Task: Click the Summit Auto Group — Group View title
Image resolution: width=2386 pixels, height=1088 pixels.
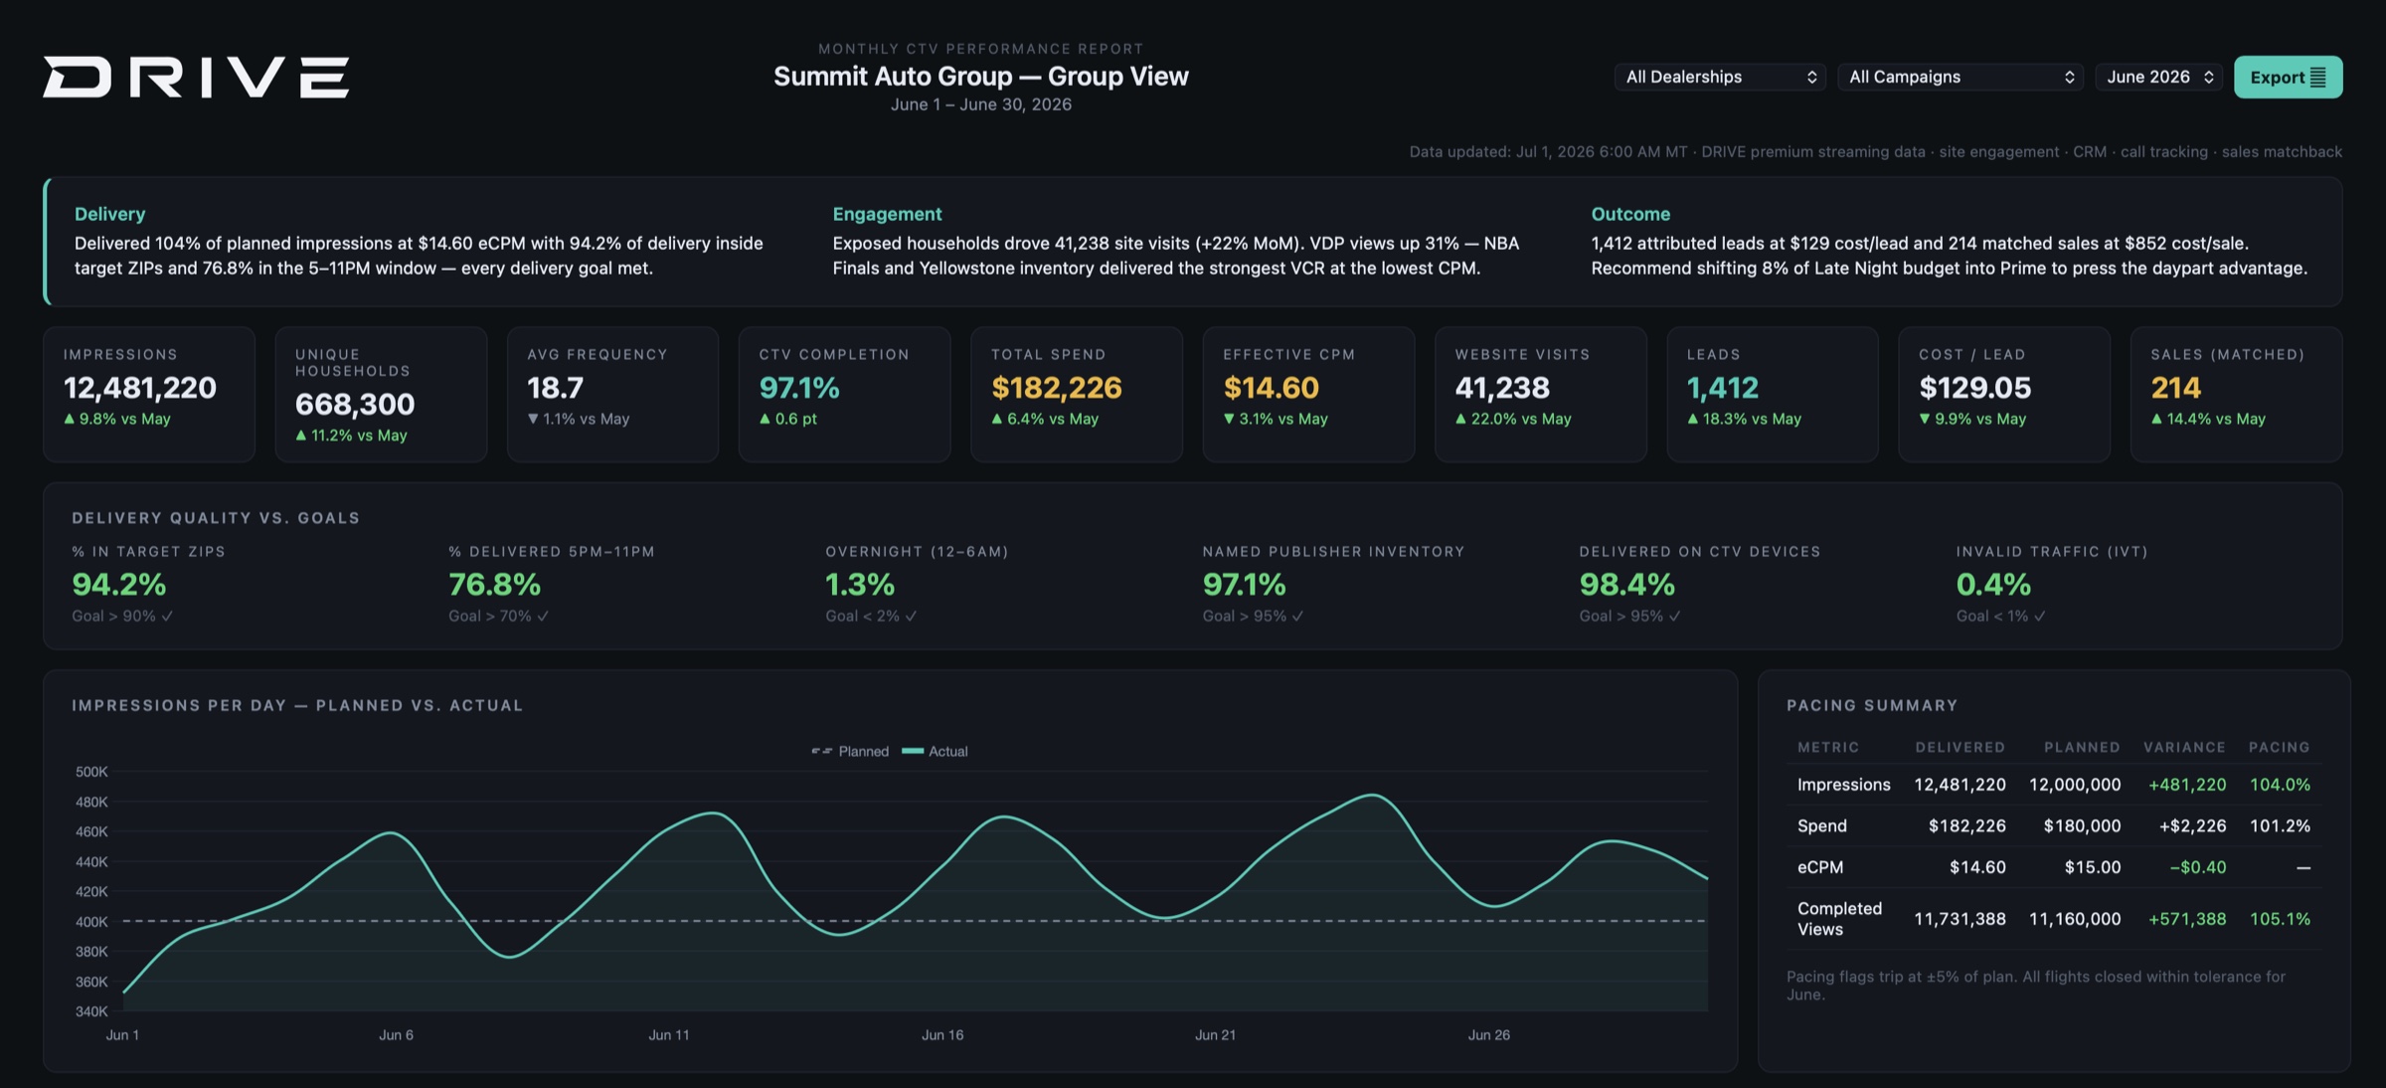Action: (x=981, y=77)
